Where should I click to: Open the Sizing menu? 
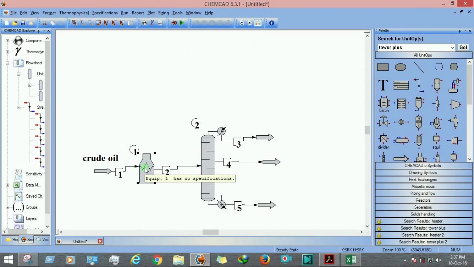coord(163,13)
